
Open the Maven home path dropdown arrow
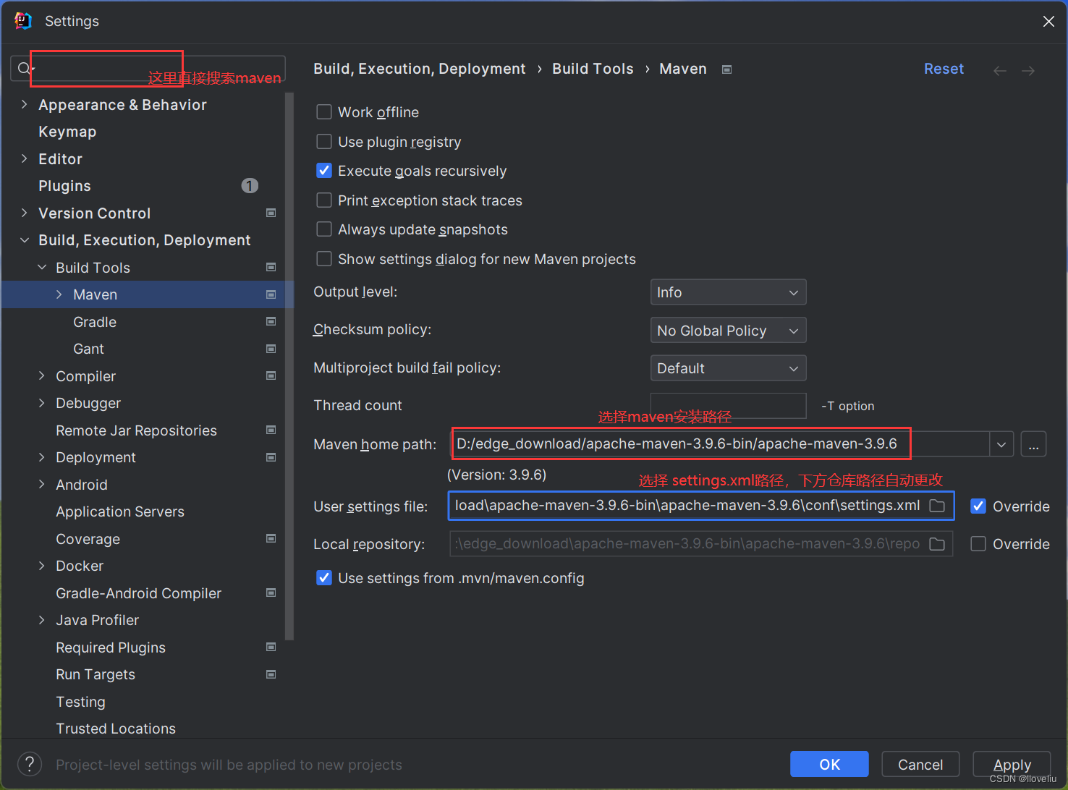coord(1001,444)
